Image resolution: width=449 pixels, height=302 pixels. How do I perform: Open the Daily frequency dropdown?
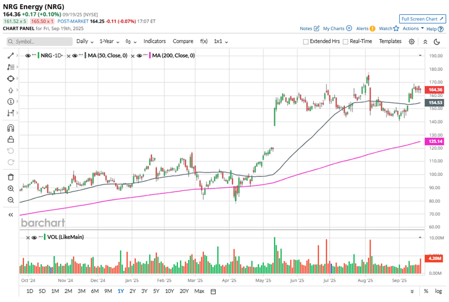(85, 41)
